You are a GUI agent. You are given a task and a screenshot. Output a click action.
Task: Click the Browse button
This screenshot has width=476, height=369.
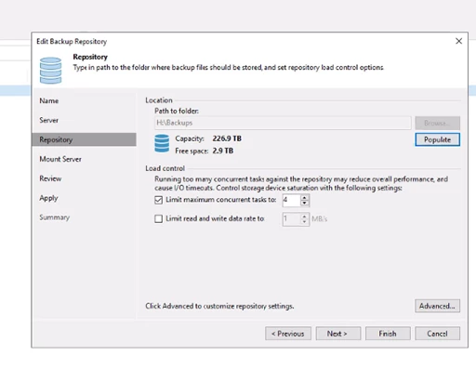(x=437, y=123)
